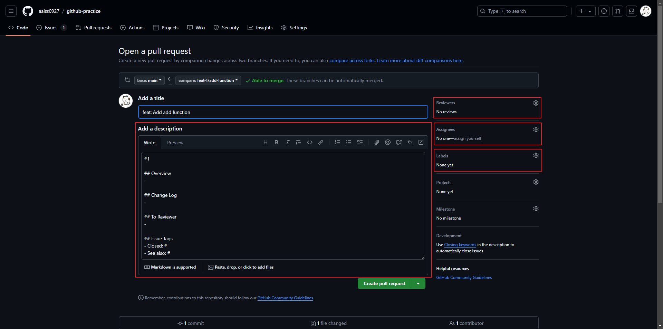The width and height of the screenshot is (663, 329).
Task: Attach files using the paperclip icon
Action: (x=377, y=142)
